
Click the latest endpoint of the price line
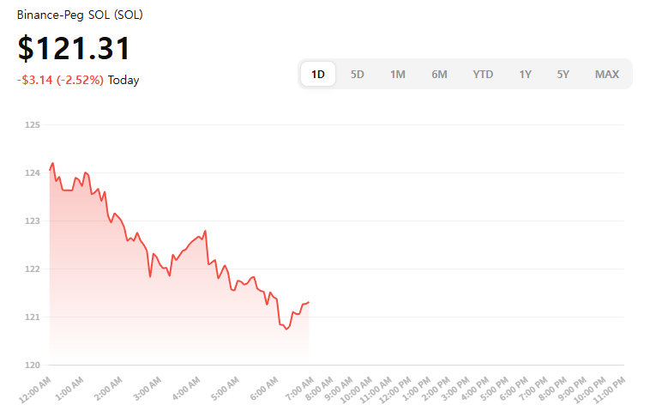pyautogui.click(x=308, y=302)
